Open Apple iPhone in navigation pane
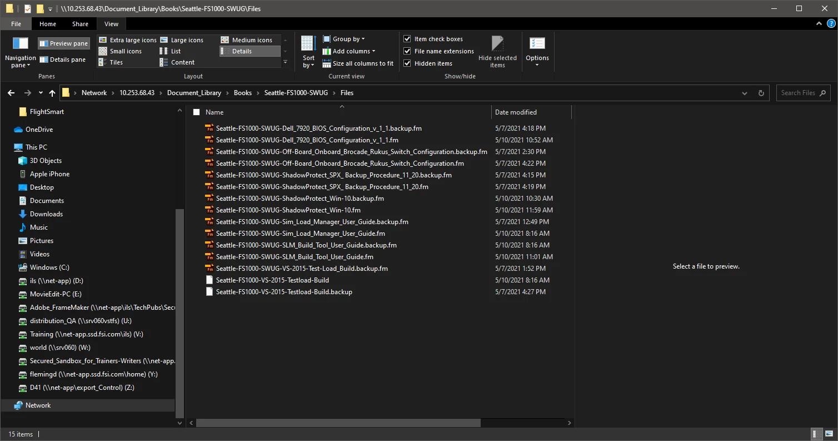The width and height of the screenshot is (838, 441). [x=49, y=174]
